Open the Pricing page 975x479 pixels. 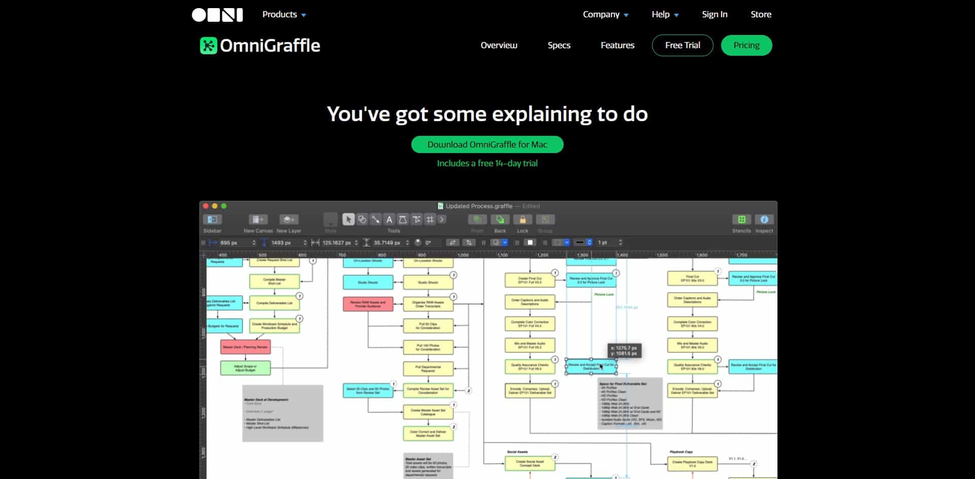[x=746, y=45]
